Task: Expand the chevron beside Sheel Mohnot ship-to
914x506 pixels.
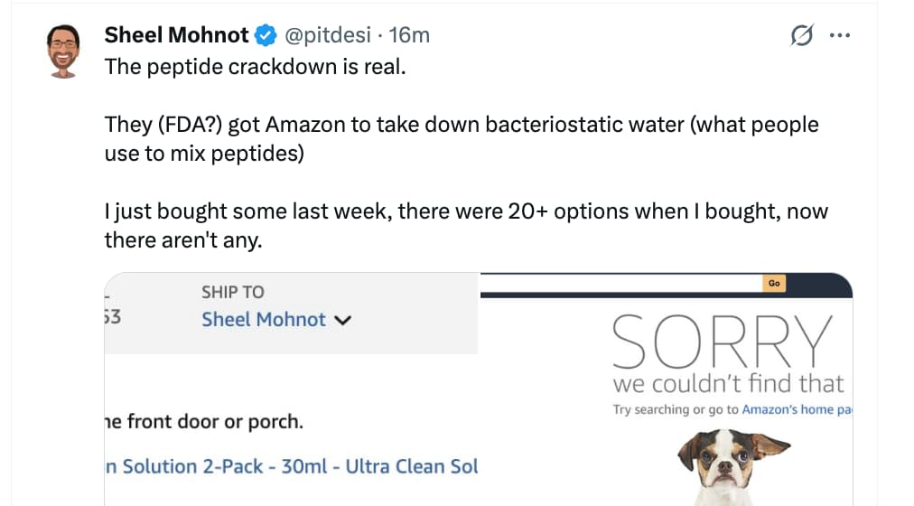Action: click(342, 320)
